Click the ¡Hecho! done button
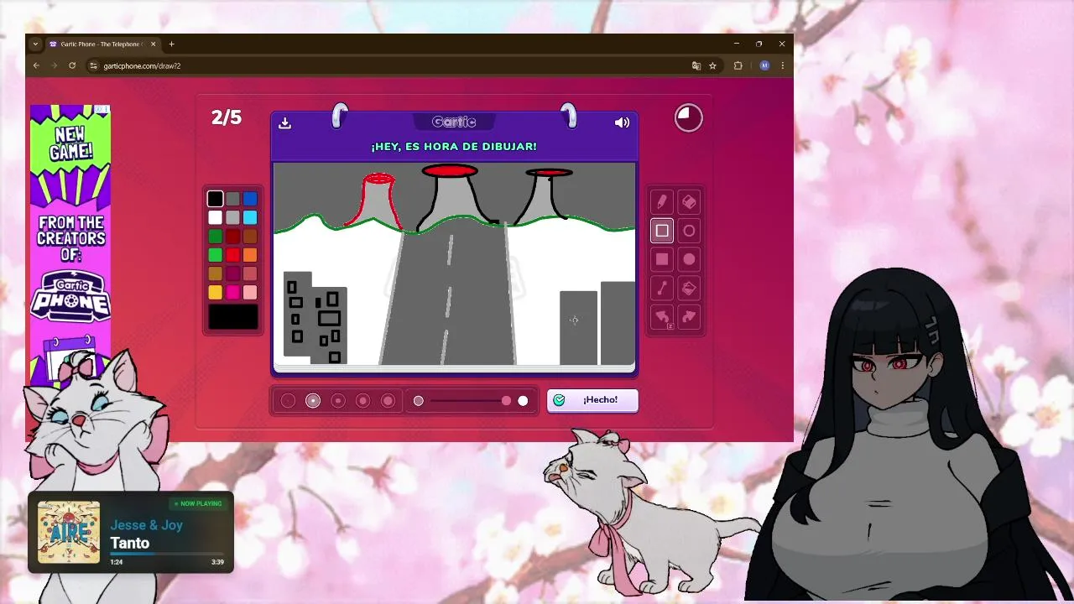The image size is (1074, 604). tap(592, 400)
